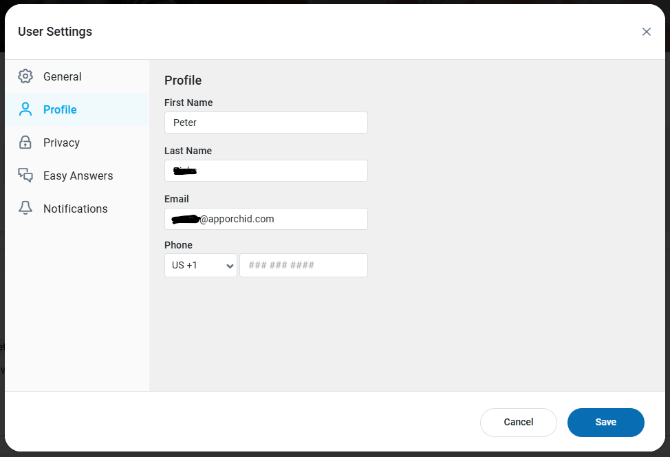Click the Easy Answers chat bubbles icon

(x=25, y=176)
